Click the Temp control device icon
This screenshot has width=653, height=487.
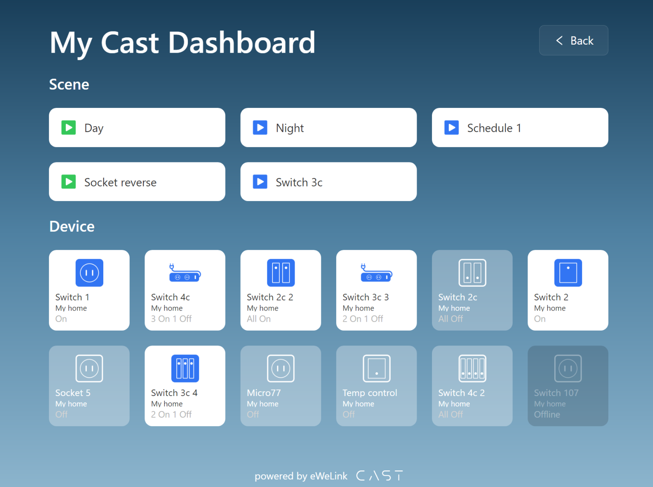[376, 368]
